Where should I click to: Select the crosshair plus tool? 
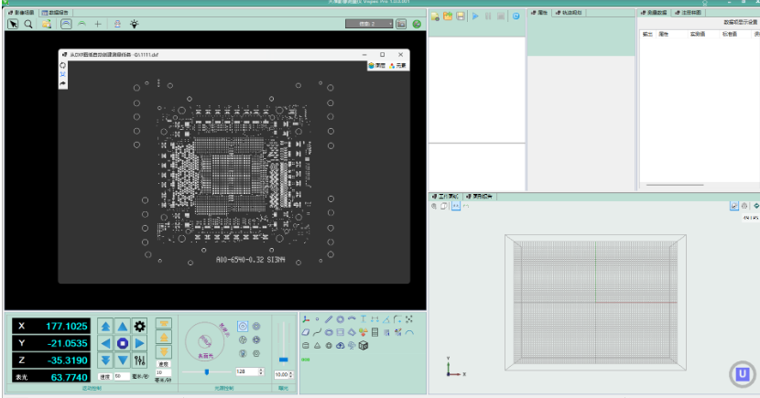(98, 24)
